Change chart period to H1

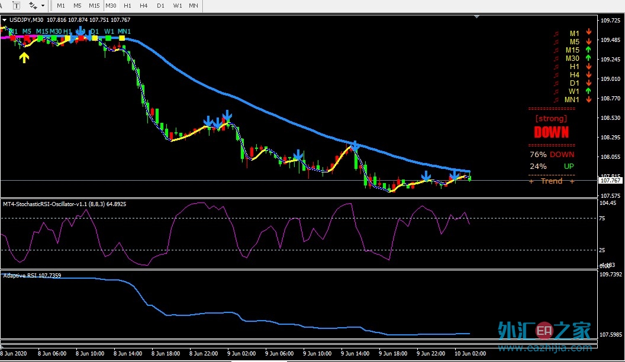pos(128,5)
